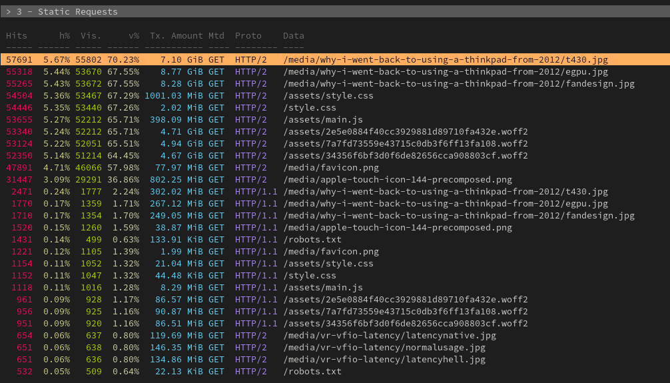Select the HTTP/2 /media/favicon.png row
670x383 pixels.
click(330, 168)
